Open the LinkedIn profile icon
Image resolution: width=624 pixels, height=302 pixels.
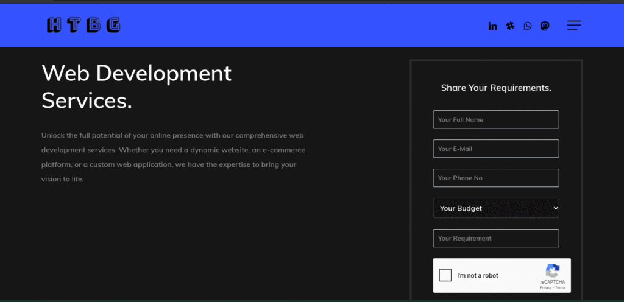[x=492, y=26]
